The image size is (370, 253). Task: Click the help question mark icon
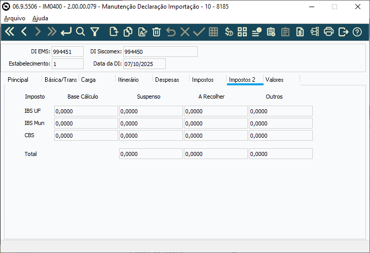click(x=357, y=31)
